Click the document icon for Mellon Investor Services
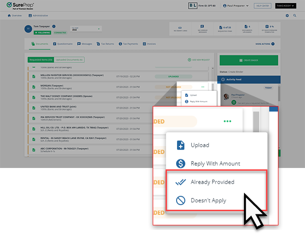 [34, 77]
